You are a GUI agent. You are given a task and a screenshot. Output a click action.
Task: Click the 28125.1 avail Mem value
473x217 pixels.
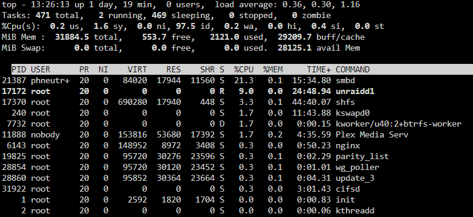click(295, 48)
